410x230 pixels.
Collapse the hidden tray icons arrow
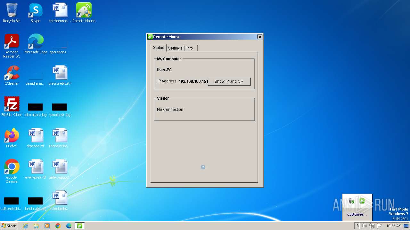(357, 226)
